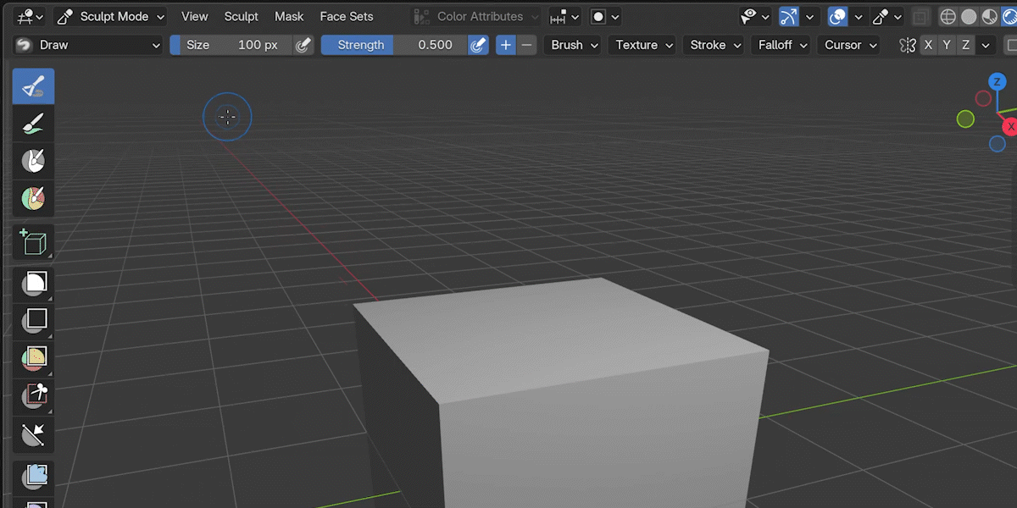Open the editor type dropdown
1017x508 pixels.
pos(30,16)
